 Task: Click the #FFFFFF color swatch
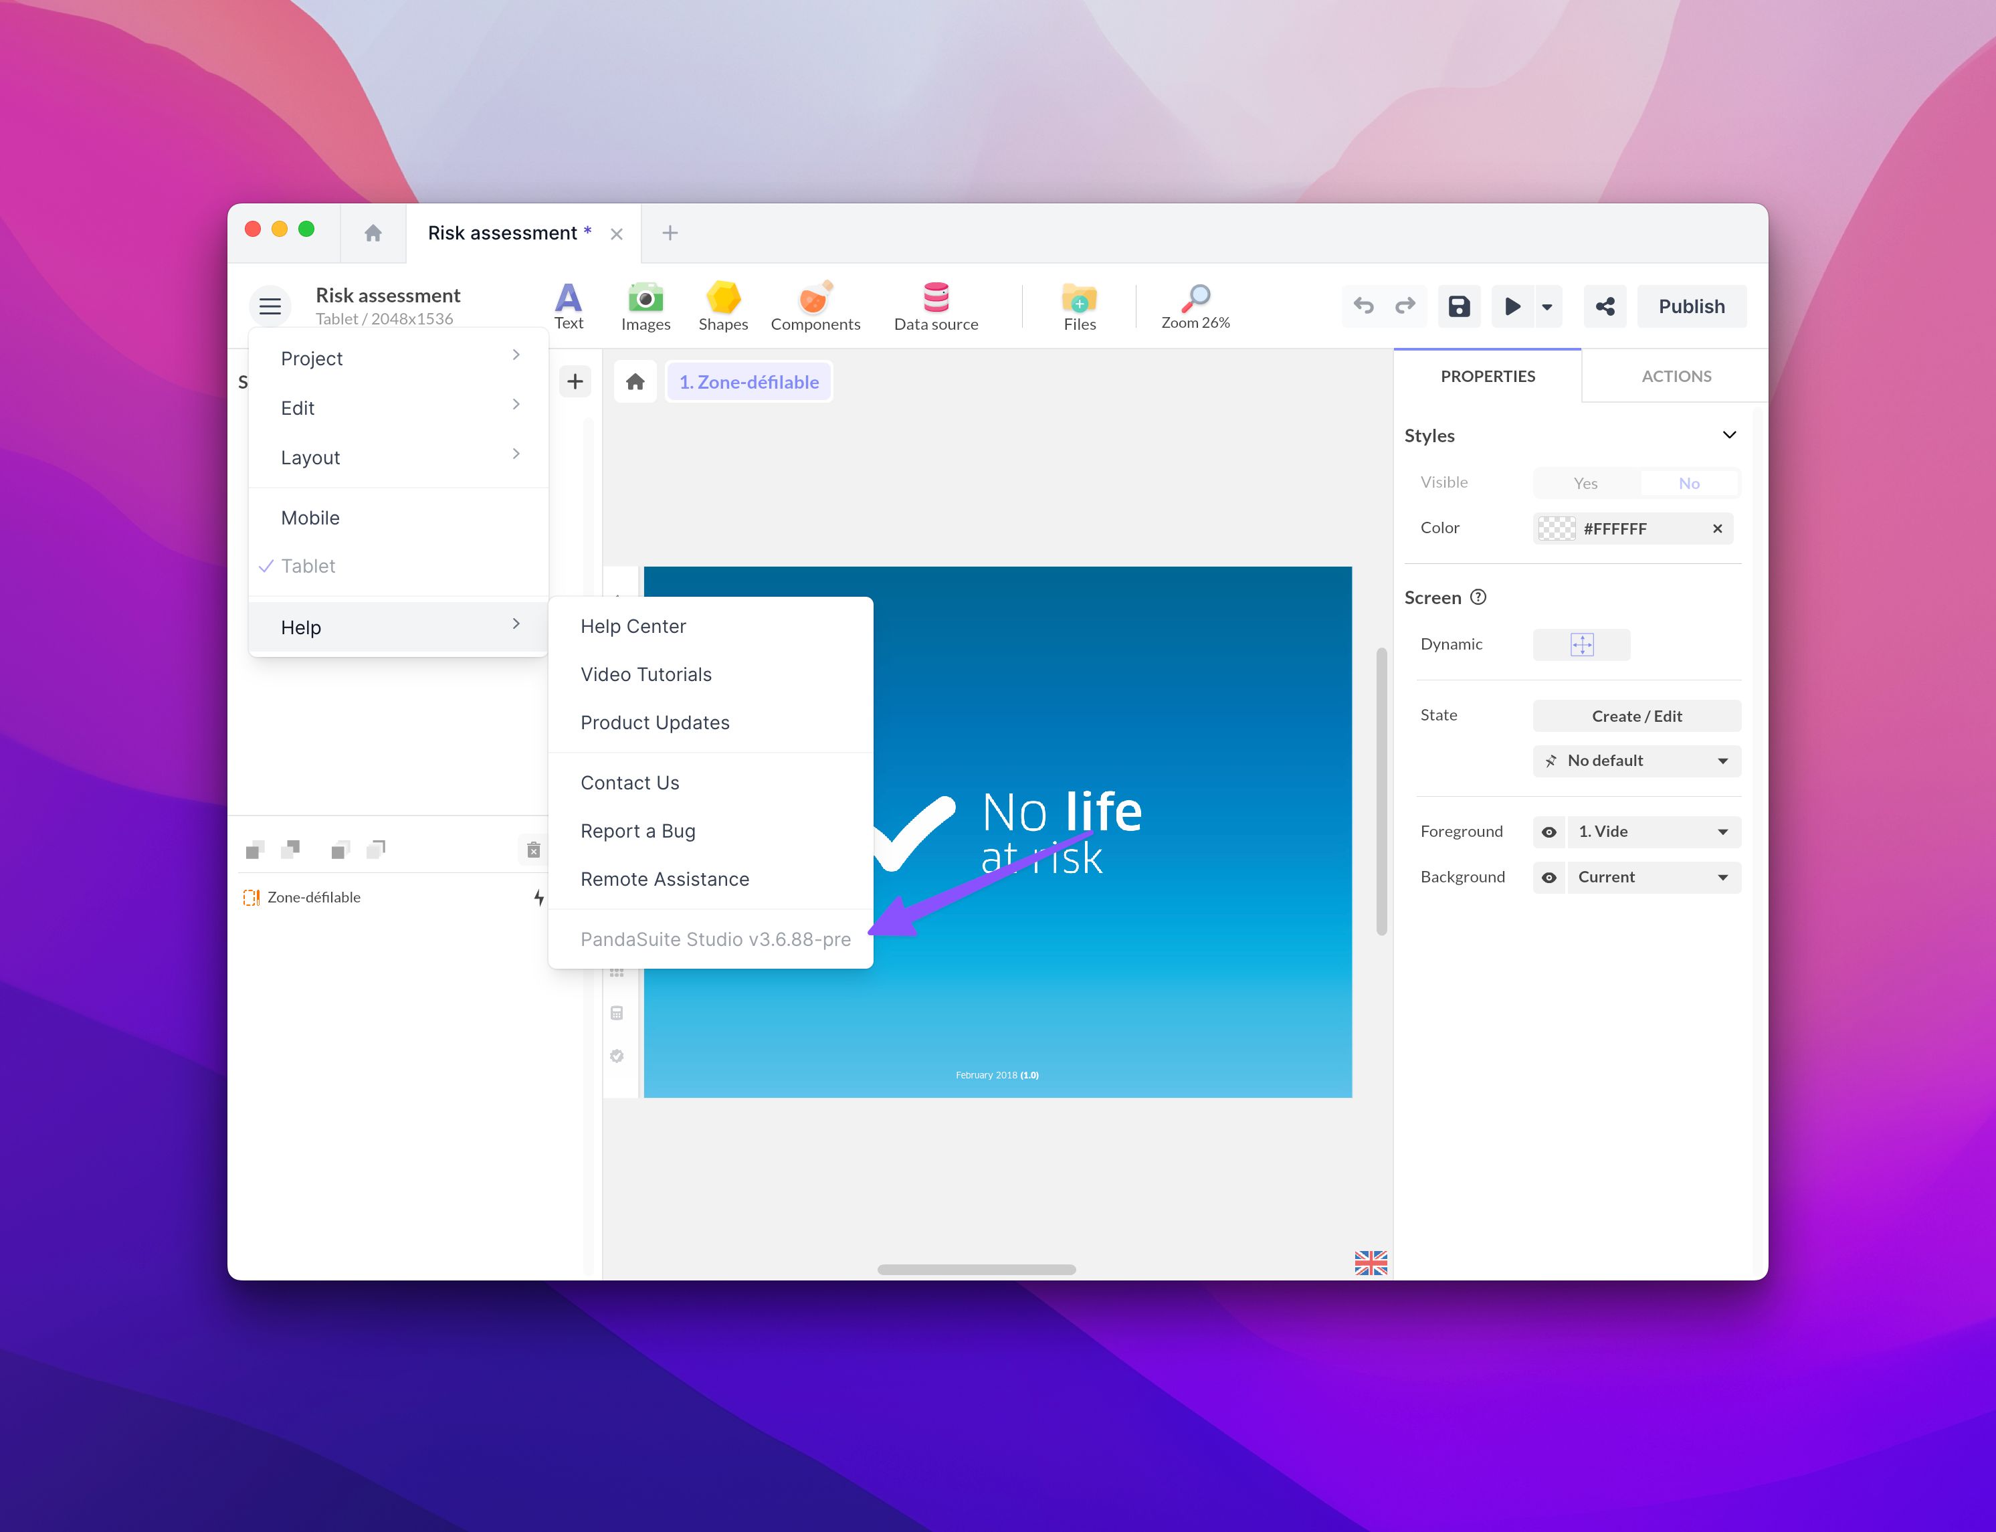click(1556, 529)
